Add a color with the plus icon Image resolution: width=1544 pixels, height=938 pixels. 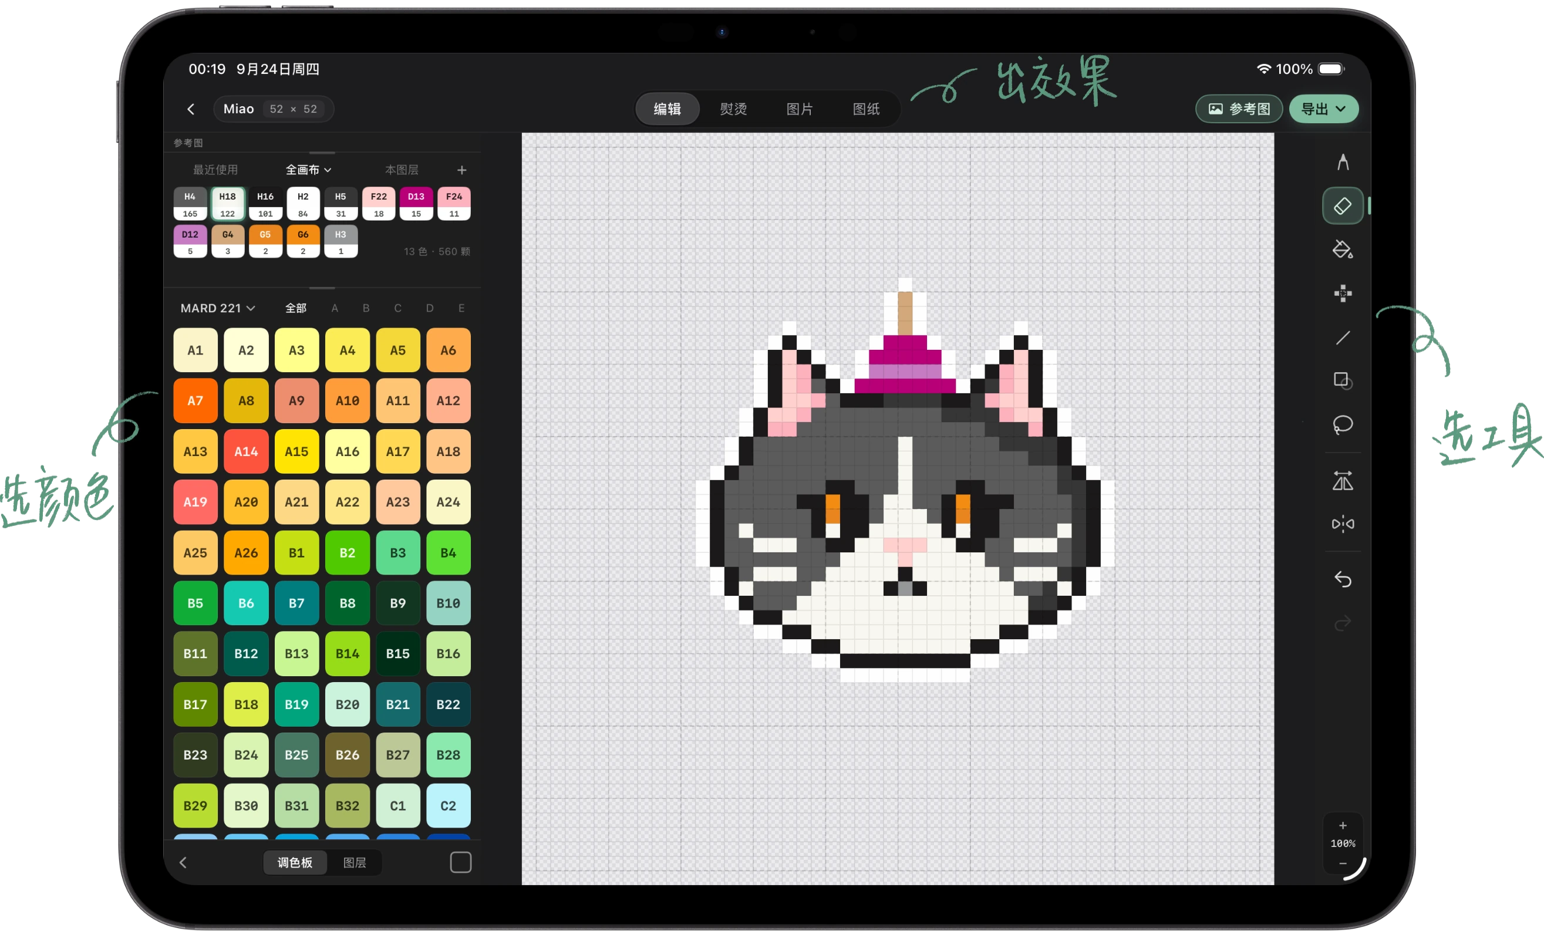462,170
